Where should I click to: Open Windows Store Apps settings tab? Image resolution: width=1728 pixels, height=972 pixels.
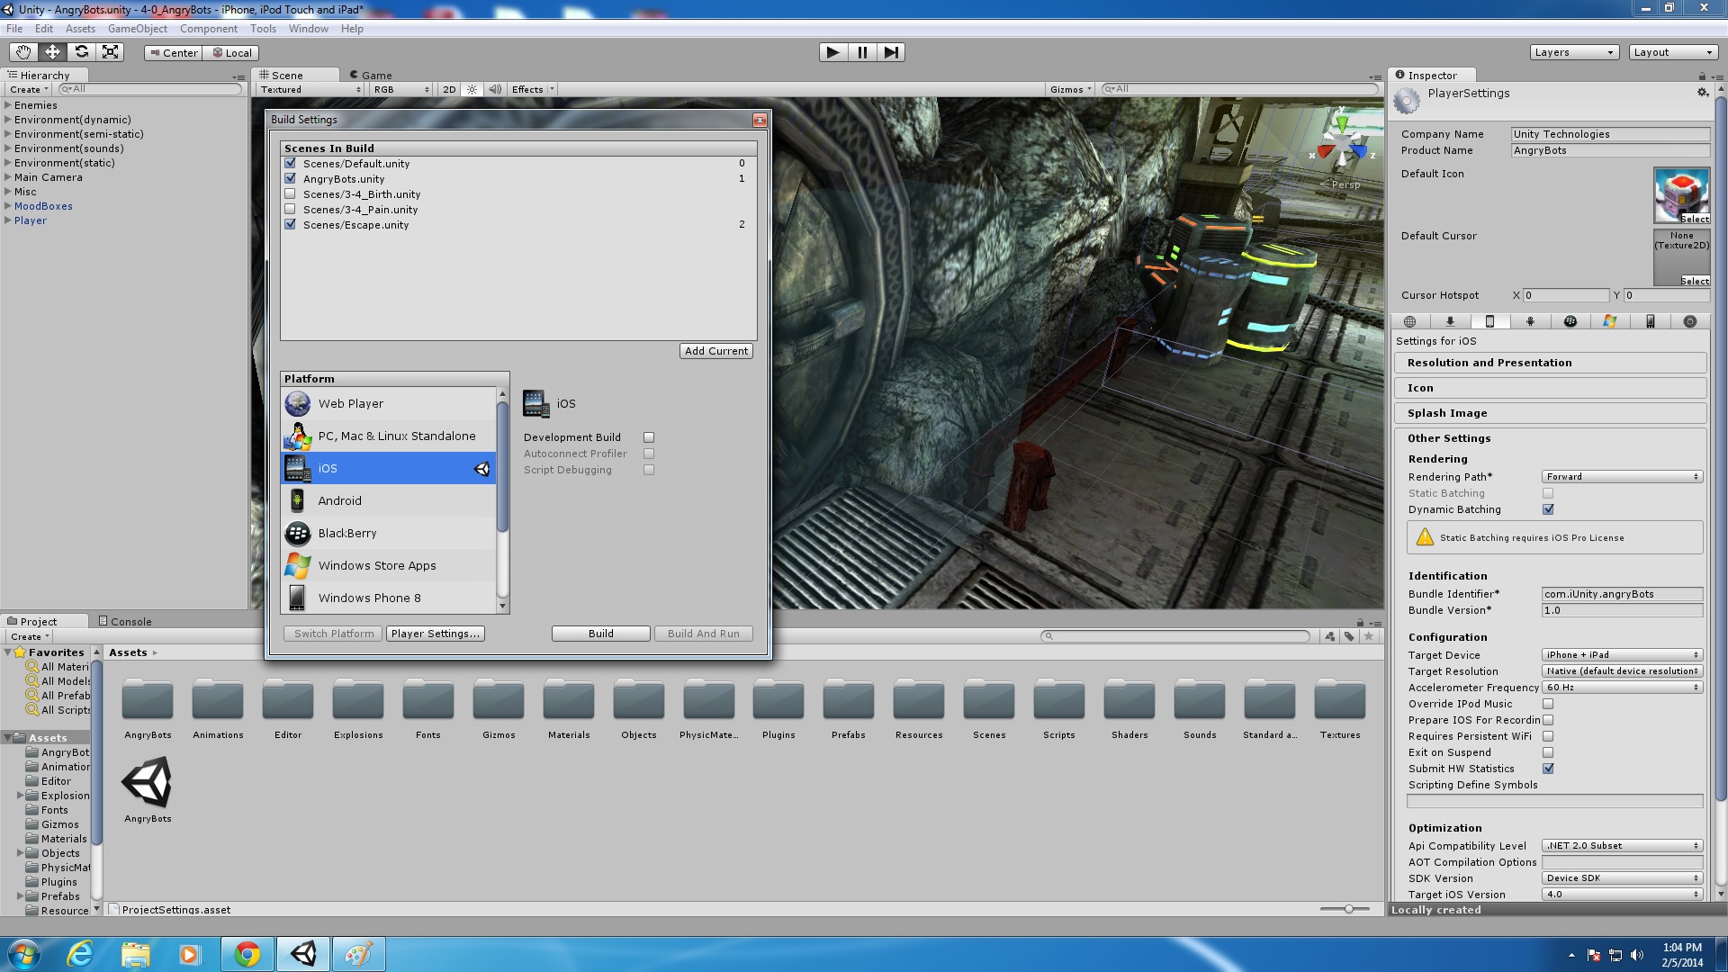coord(1610,321)
